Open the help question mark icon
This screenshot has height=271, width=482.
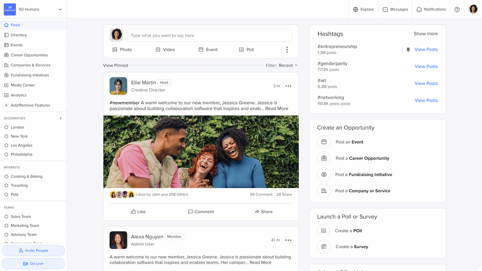457,9
